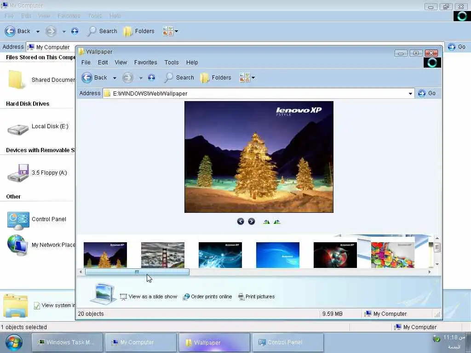Open Help menu in Wallpaper window
Viewport: 471px width, 353px height.
[192, 63]
